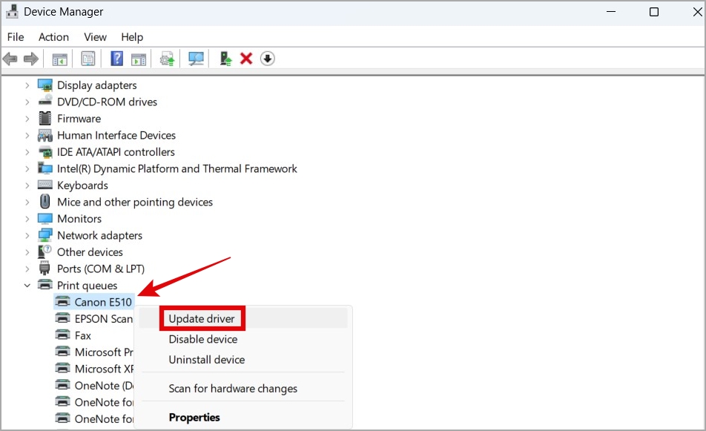Choose Scan for hardware changes in context menu
Screen dimensions: 706x431
(x=243, y=388)
